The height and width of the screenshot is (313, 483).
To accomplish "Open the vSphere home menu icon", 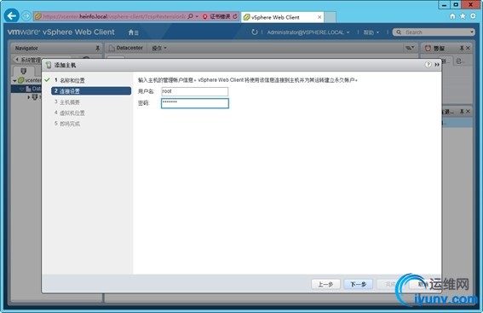I will click(133, 32).
